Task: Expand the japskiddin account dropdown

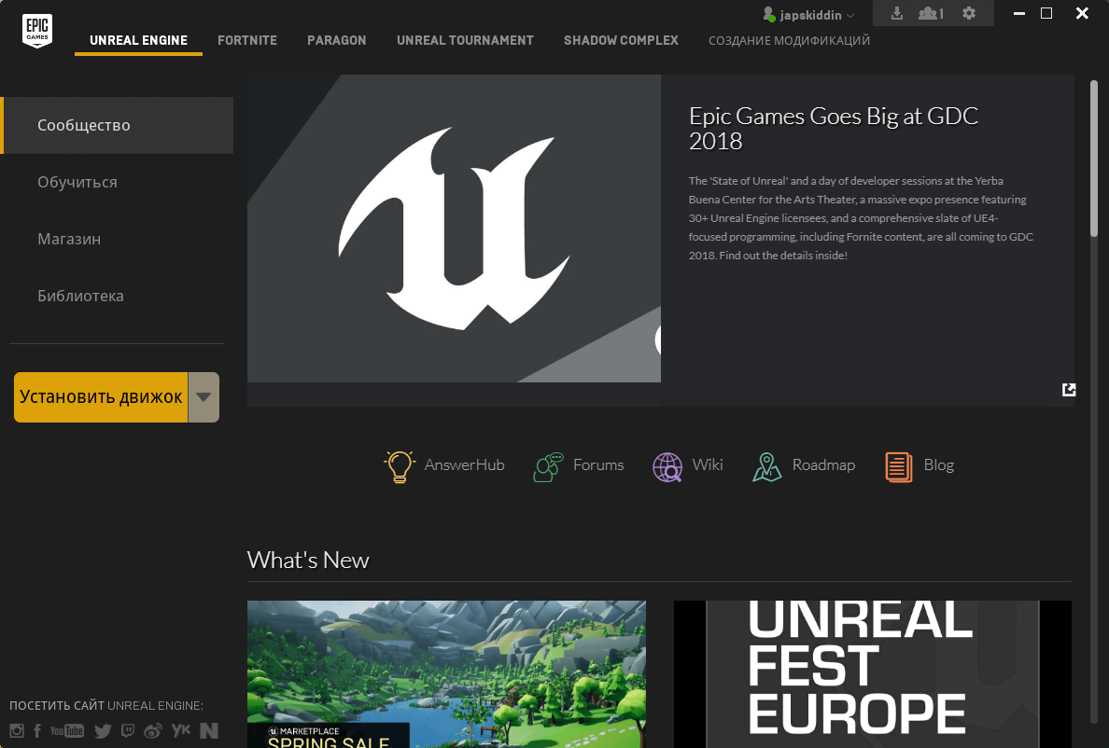Action: coord(850,16)
